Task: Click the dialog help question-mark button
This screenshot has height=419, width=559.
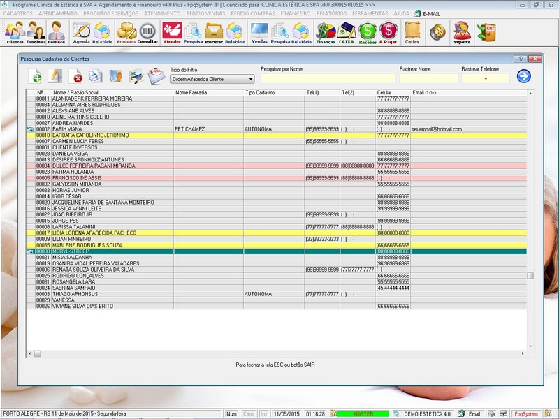Action: pos(521,59)
